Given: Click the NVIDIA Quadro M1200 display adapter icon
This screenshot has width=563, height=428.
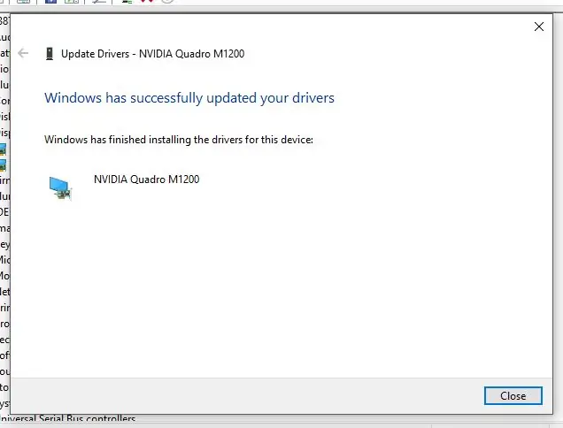Looking at the screenshot, I should point(60,188).
